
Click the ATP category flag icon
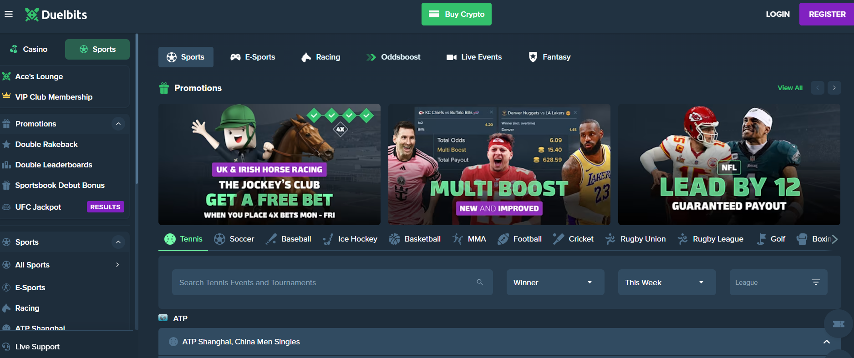click(163, 318)
